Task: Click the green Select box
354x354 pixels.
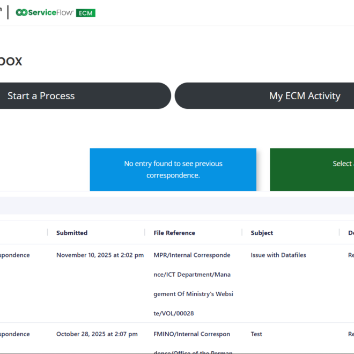Action: click(312, 169)
